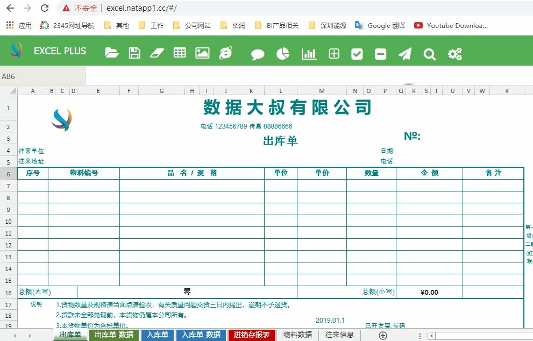Image resolution: width=533 pixels, height=341 pixels.
Task: Open the bar chart tool
Action: coord(308,53)
